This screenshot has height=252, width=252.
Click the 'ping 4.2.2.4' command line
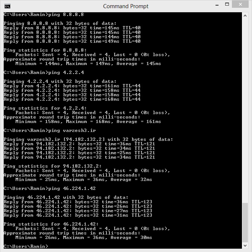[44, 72]
